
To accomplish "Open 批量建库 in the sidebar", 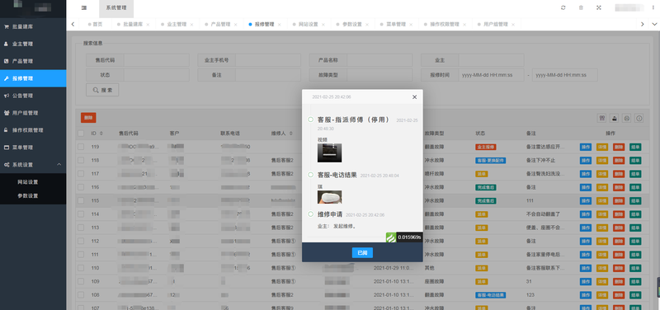I will (x=33, y=26).
